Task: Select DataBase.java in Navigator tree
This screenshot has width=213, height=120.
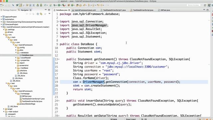Action: (x=28, y=55)
